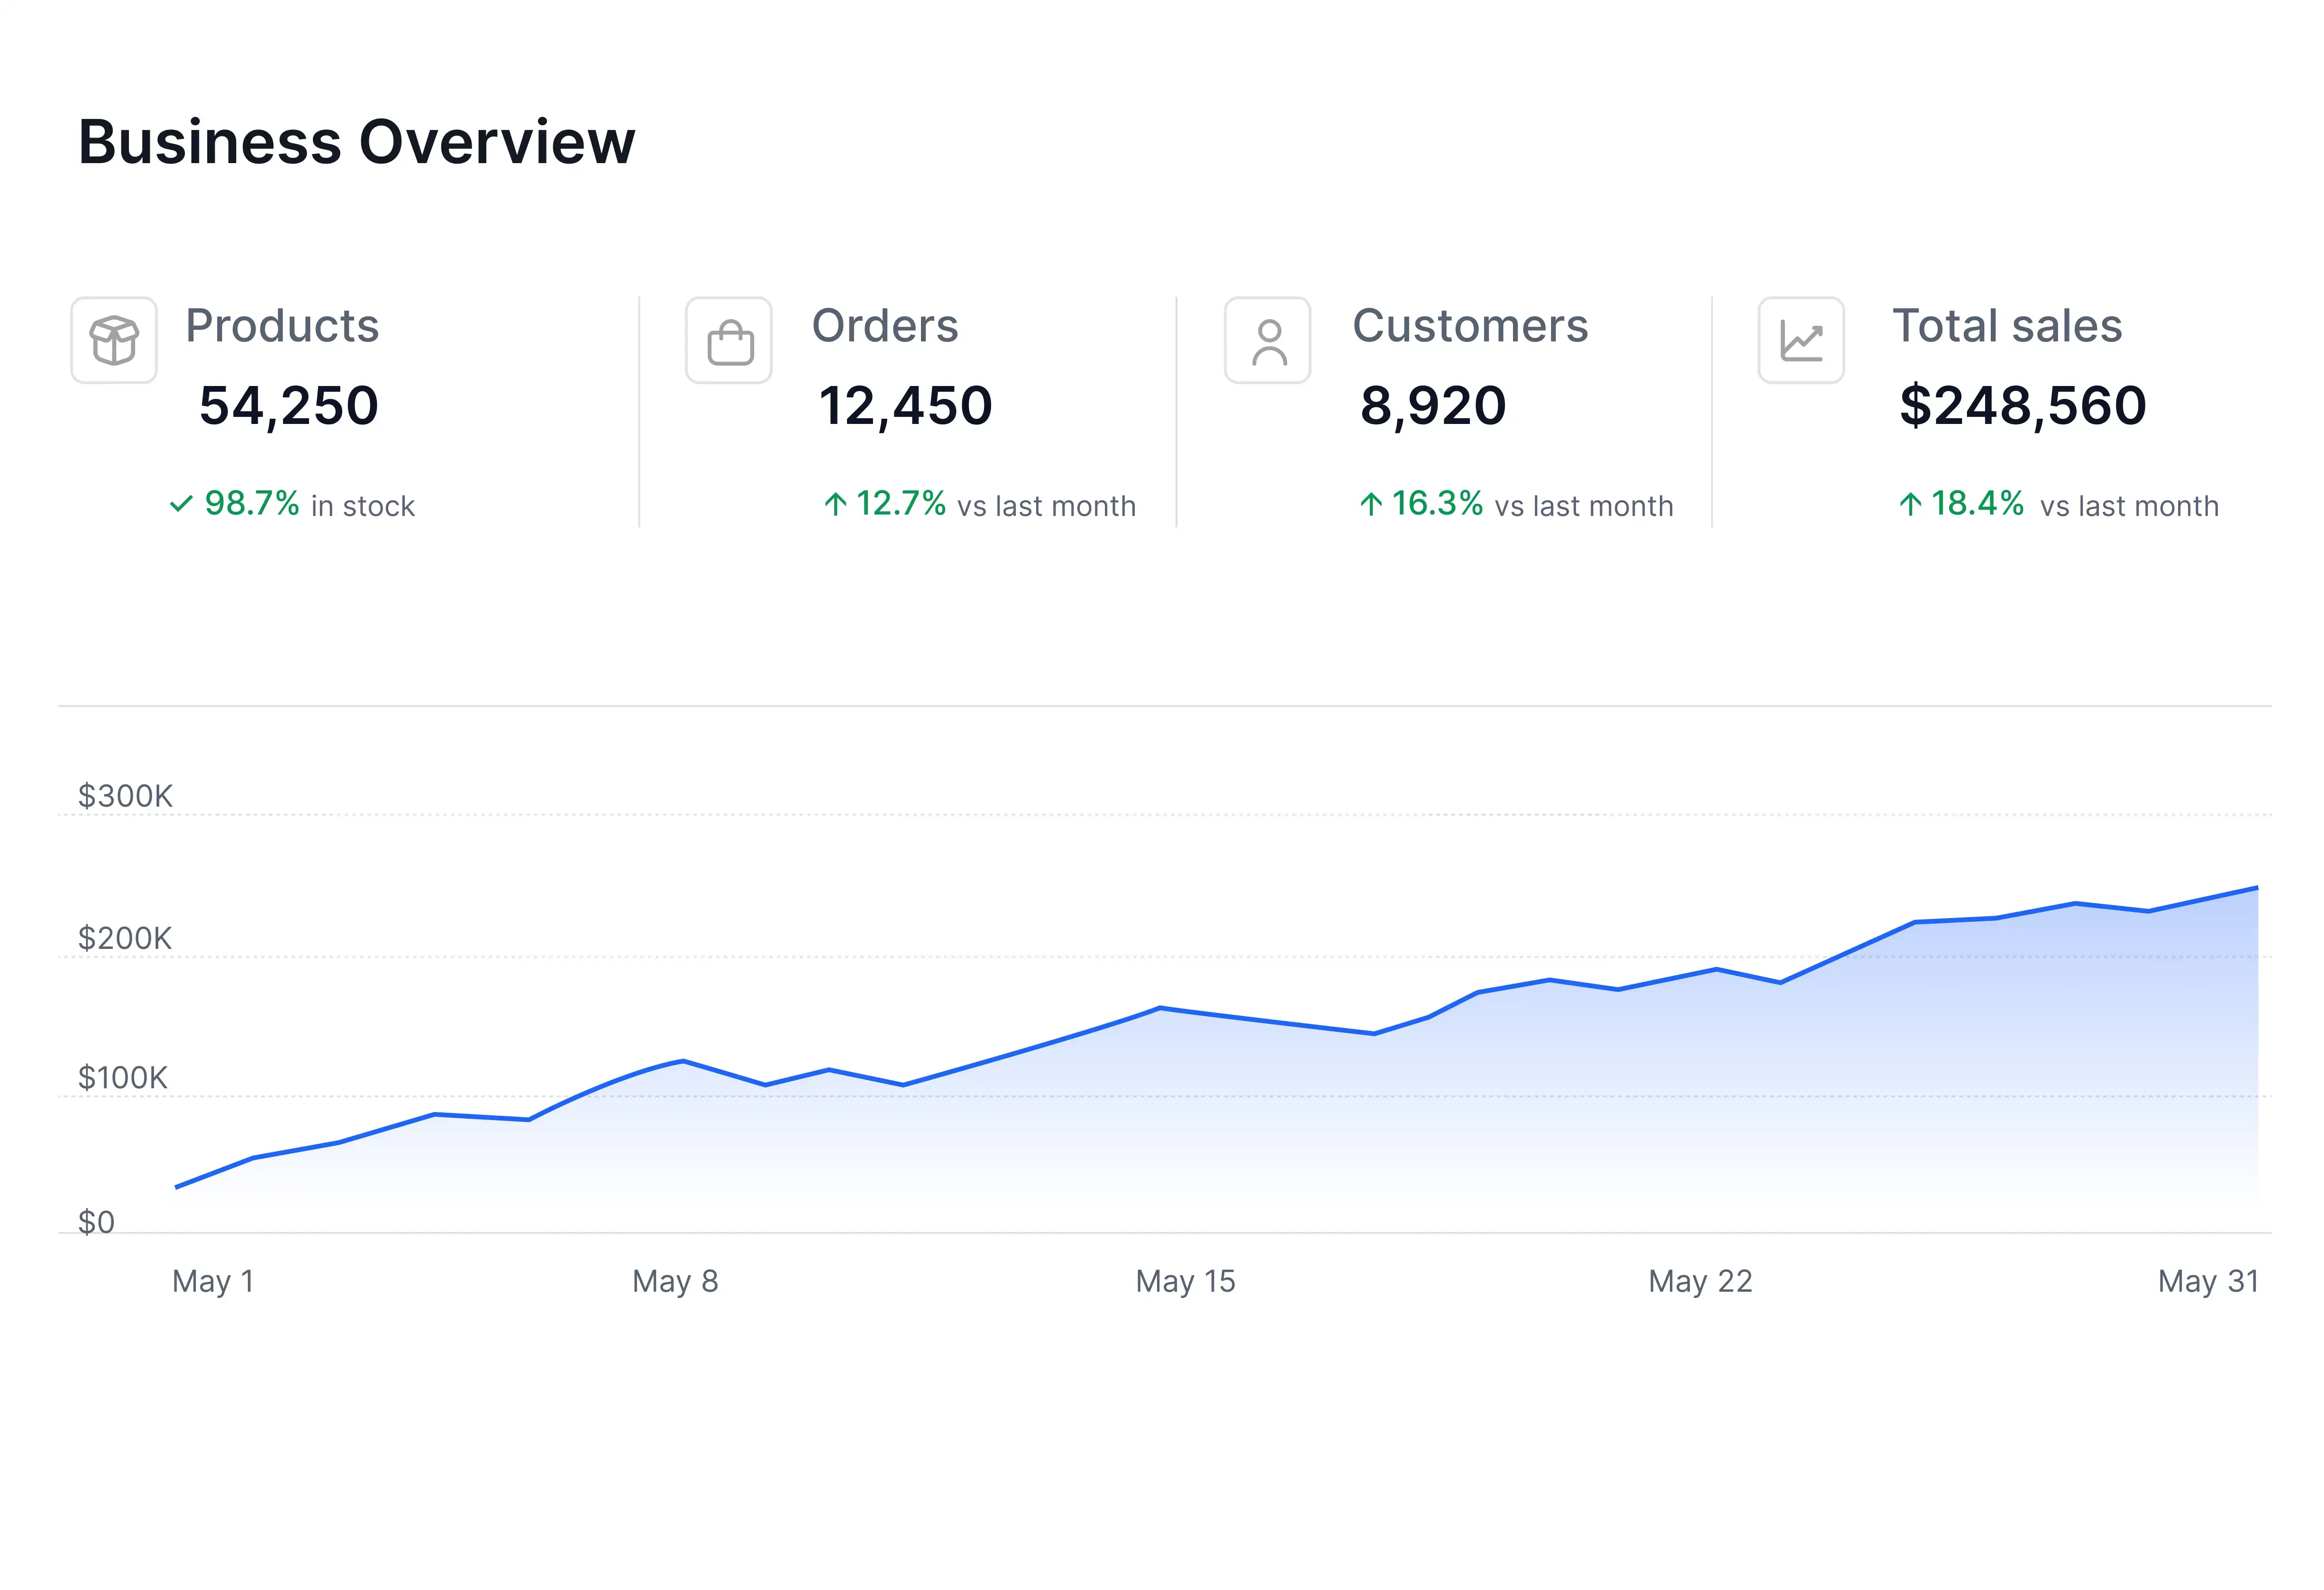
Task: Click the May 8 date label
Action: click(x=675, y=1282)
